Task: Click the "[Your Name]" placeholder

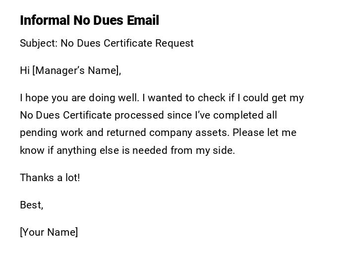Action: point(49,232)
